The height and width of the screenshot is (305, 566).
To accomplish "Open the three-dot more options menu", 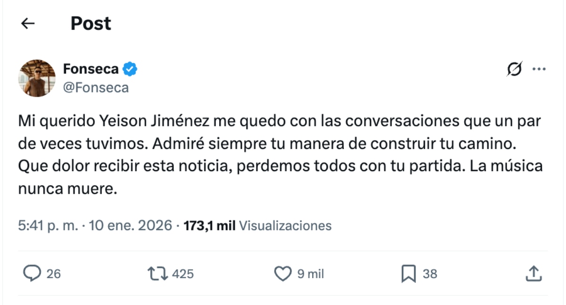I will click(539, 69).
